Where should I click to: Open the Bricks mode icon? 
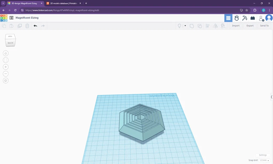(253, 18)
